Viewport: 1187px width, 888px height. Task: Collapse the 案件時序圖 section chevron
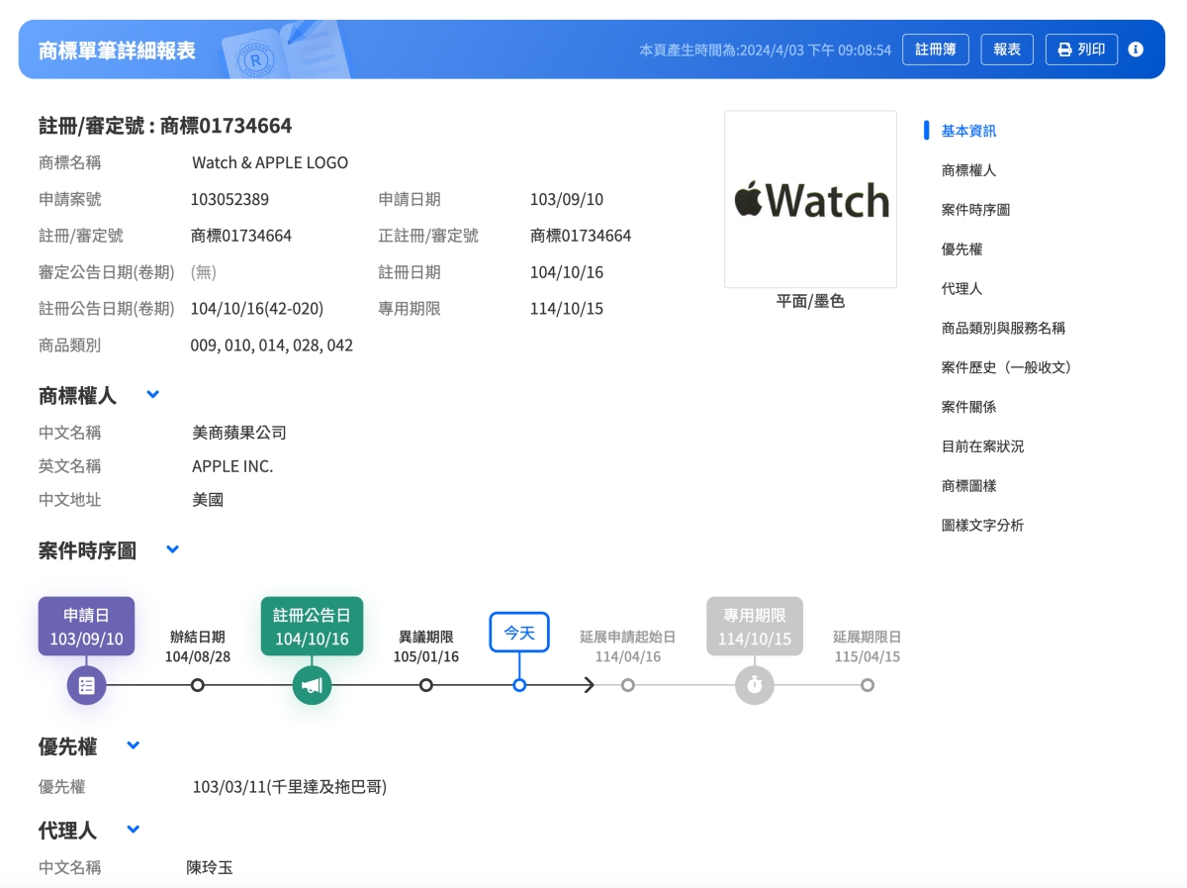pos(173,549)
